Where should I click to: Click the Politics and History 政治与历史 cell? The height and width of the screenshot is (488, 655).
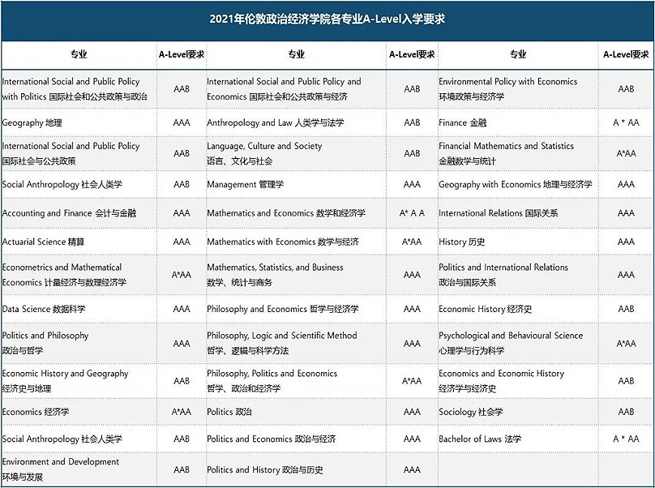[x=265, y=469]
